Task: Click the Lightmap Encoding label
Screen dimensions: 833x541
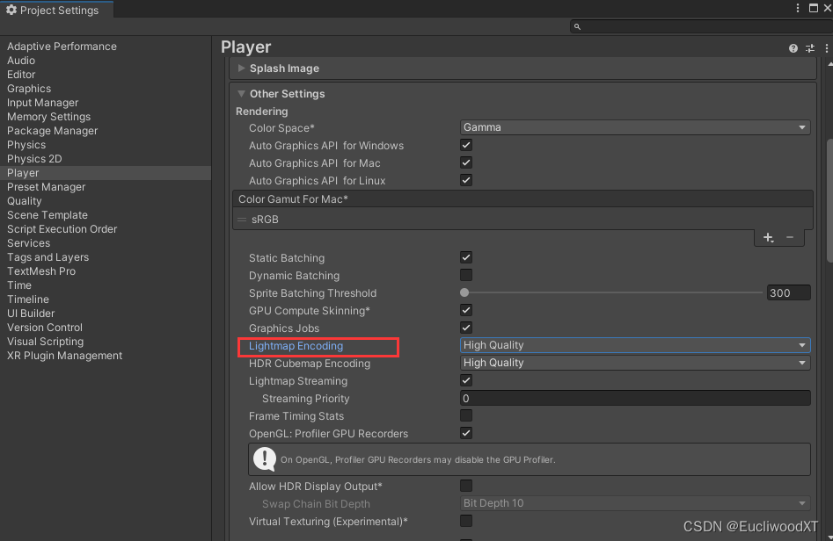Action: coord(296,346)
